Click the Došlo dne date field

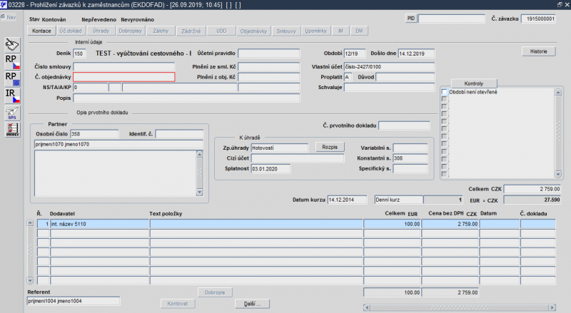pyautogui.click(x=416, y=53)
